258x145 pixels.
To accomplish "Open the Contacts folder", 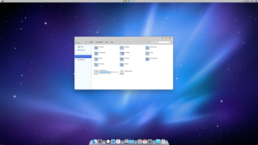I will click(99, 48).
